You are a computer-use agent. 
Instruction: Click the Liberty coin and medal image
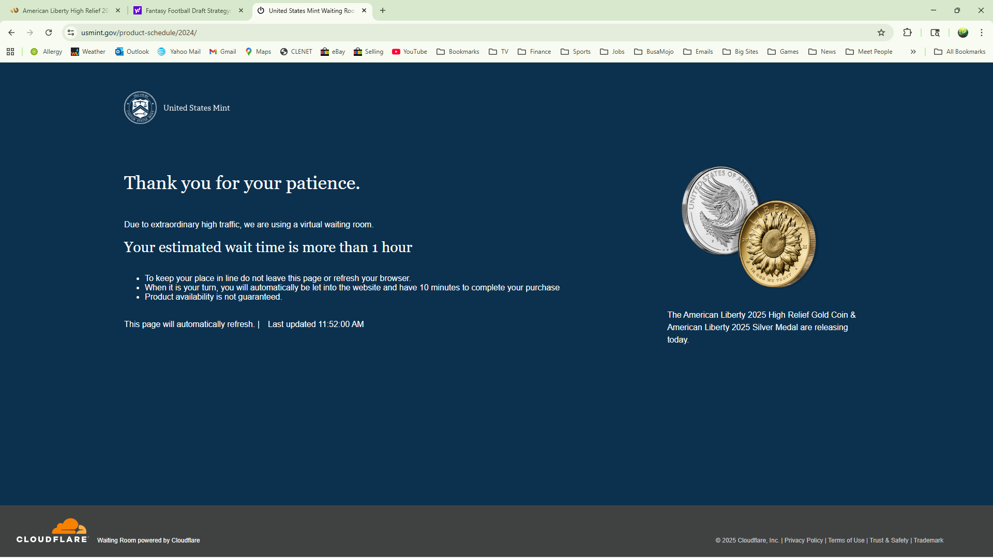pyautogui.click(x=748, y=227)
